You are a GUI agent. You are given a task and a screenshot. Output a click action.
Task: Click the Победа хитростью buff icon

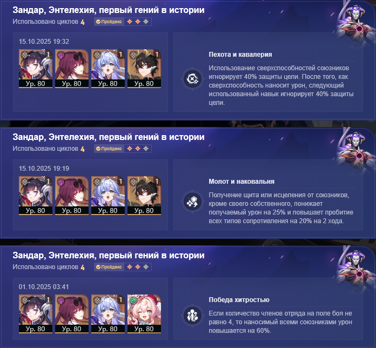[x=192, y=316]
